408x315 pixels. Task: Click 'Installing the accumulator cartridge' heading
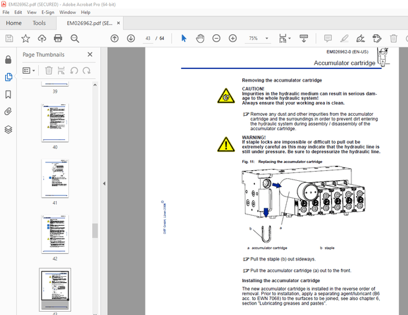pos(281,281)
